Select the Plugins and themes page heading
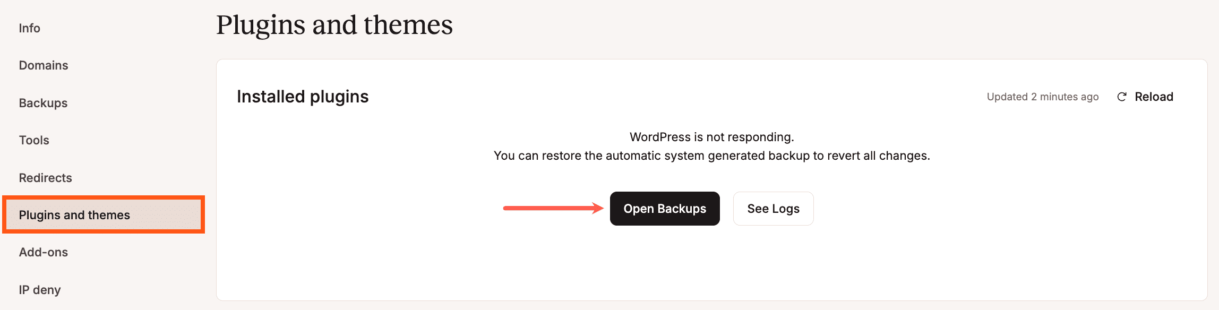Viewport: 1219px width, 310px height. (334, 24)
